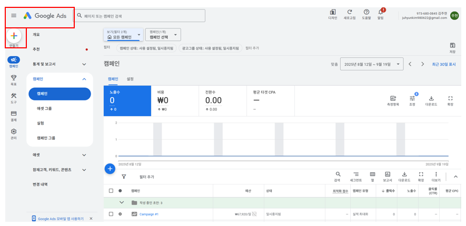Screen dimensions: 466x226
Task: Click the 새로고침 refresh icon
Action: click(x=350, y=12)
